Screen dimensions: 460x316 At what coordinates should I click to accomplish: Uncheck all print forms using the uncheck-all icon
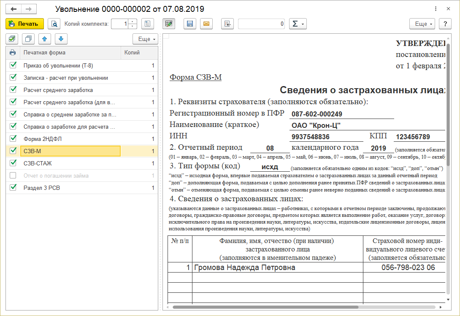(28, 39)
